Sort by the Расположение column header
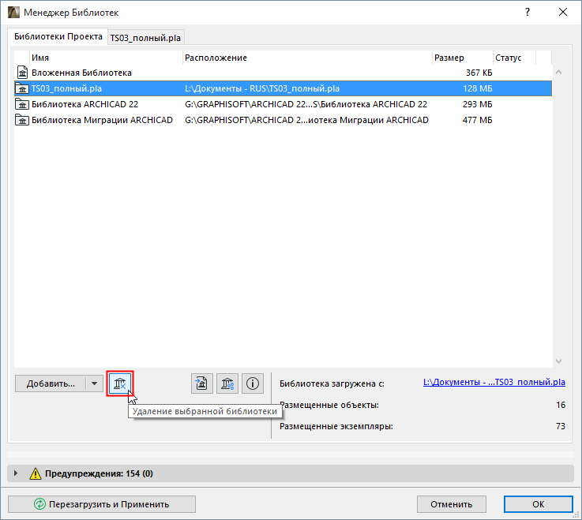This screenshot has width=582, height=520. point(308,58)
